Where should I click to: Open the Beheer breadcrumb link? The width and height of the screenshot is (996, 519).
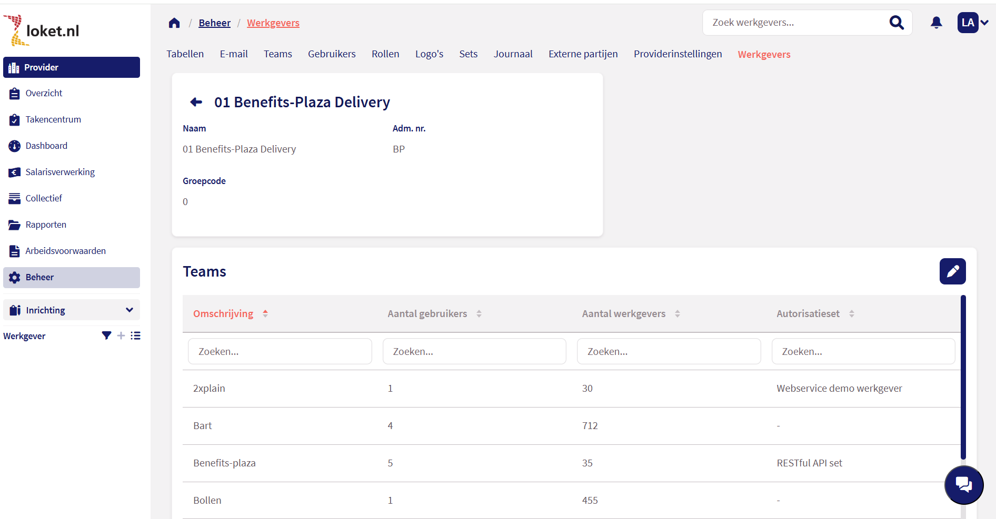click(x=214, y=23)
